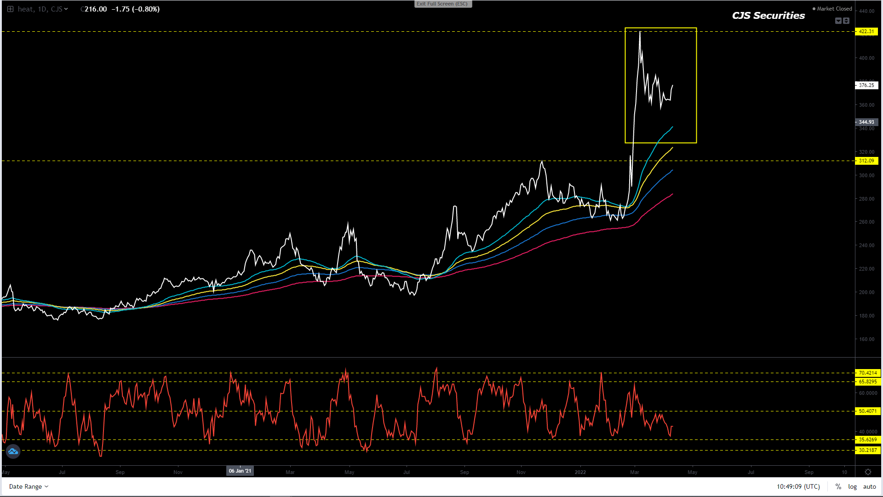Click the CJS Securities watermark text
Screen dimensions: 883x497
point(768,16)
